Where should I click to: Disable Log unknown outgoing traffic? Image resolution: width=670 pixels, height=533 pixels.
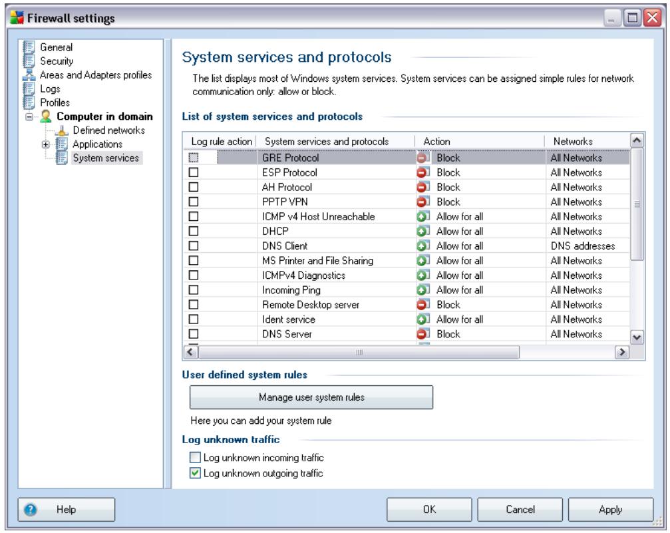pos(195,473)
